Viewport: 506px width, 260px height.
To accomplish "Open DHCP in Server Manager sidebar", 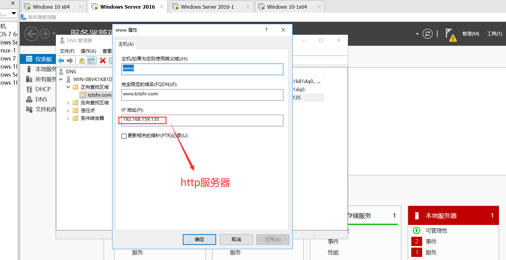I will click(38, 89).
